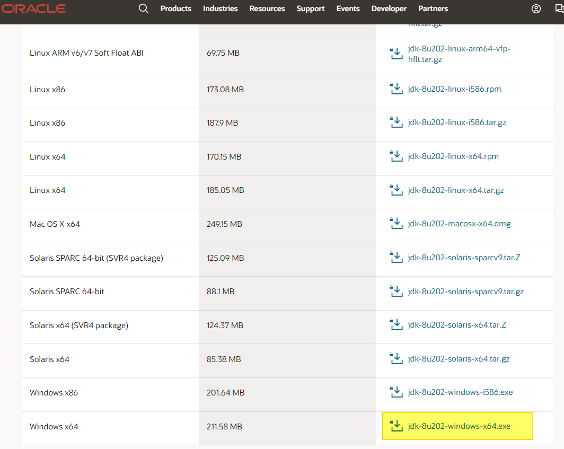Click download icon for jdk-8u202-macosx-x64.dmg

coord(396,223)
